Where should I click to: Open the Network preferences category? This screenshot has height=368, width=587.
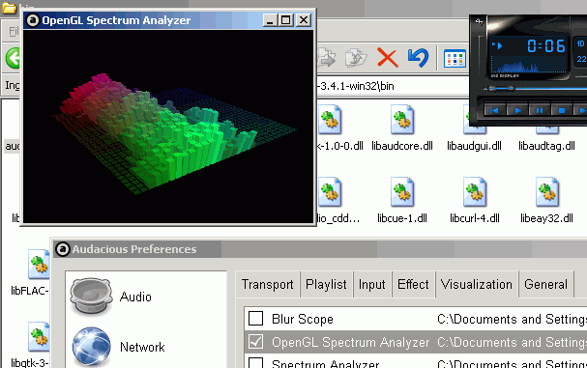[118, 347]
